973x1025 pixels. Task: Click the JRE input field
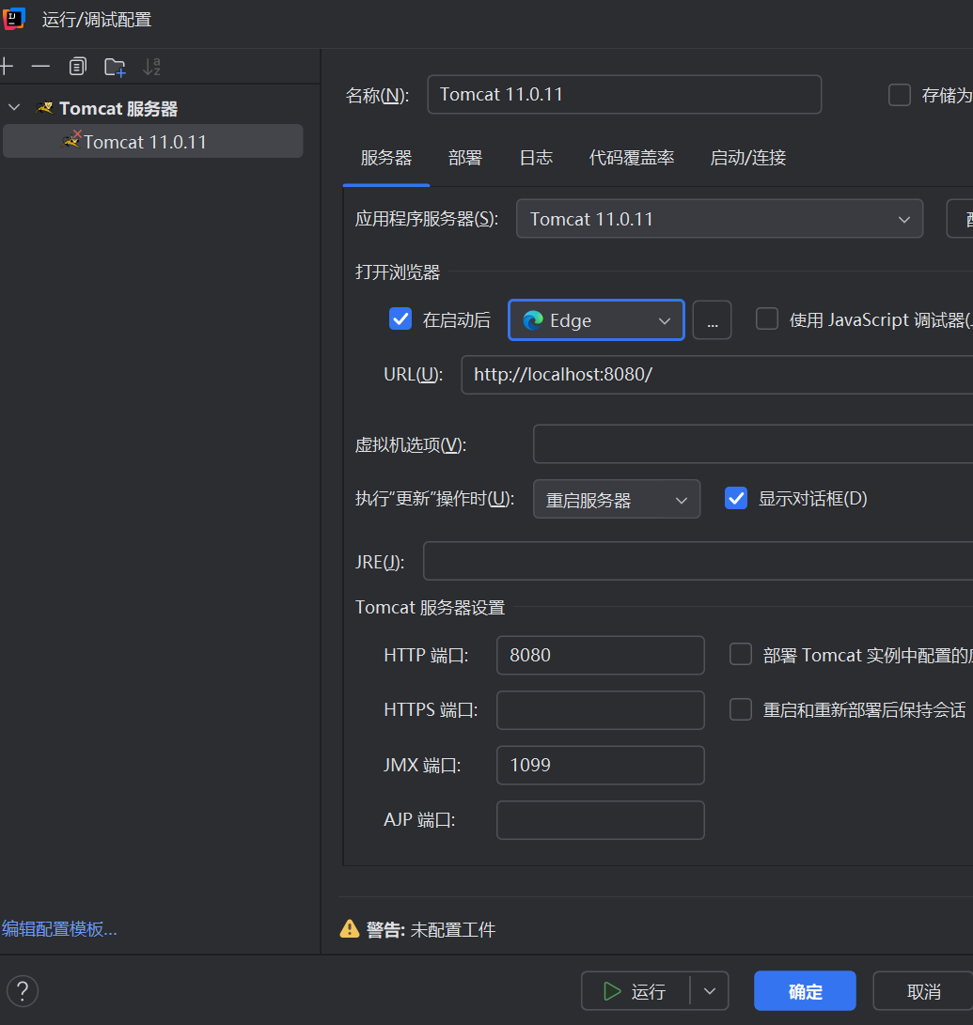click(x=698, y=561)
